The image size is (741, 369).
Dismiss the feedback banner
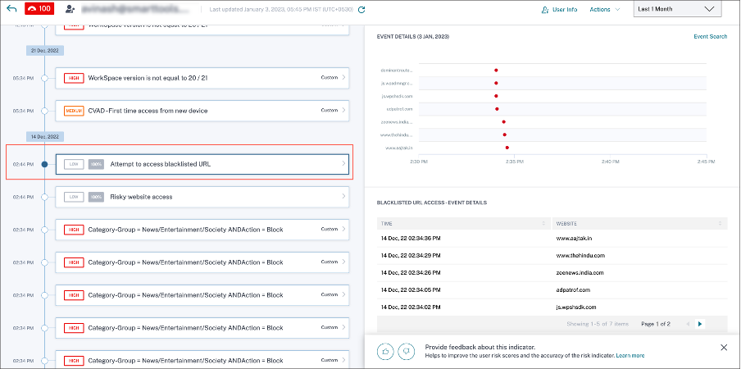(x=723, y=347)
